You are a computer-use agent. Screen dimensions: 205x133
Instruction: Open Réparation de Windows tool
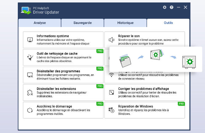(145, 110)
